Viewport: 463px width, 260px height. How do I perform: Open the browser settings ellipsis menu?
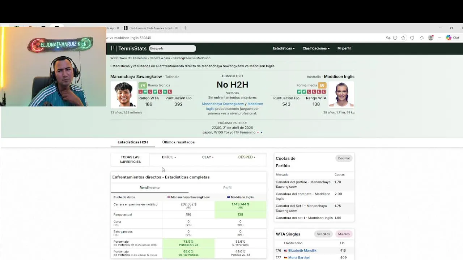click(439, 38)
